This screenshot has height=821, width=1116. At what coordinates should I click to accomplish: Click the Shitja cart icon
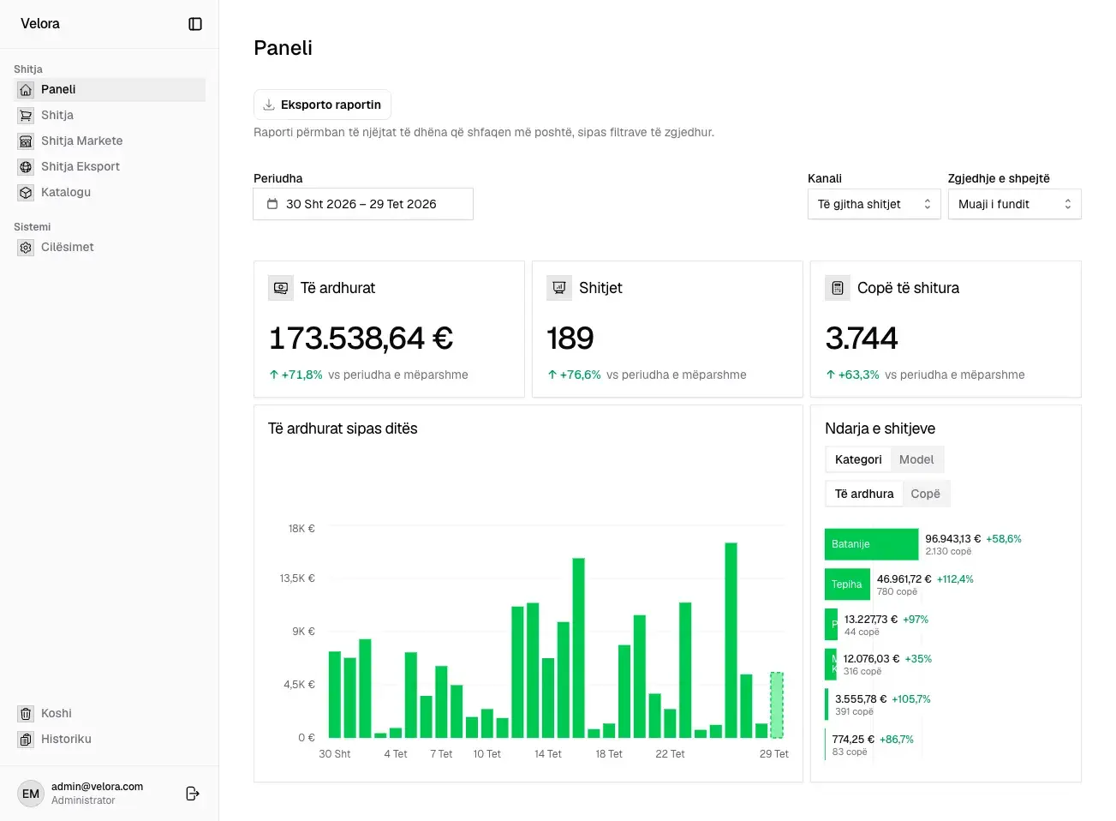26,115
